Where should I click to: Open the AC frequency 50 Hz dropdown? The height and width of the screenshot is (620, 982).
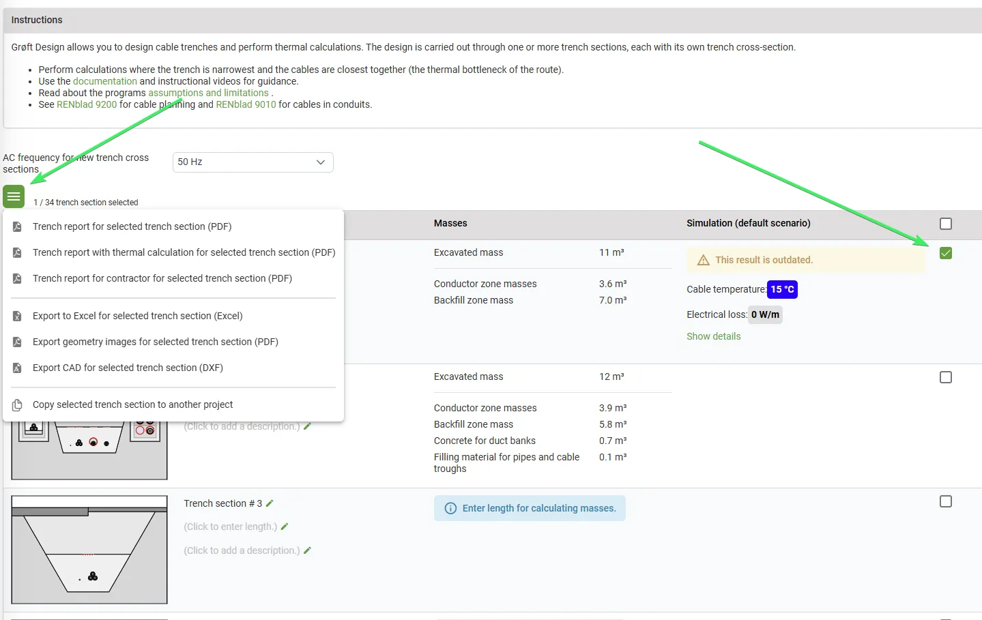click(252, 162)
